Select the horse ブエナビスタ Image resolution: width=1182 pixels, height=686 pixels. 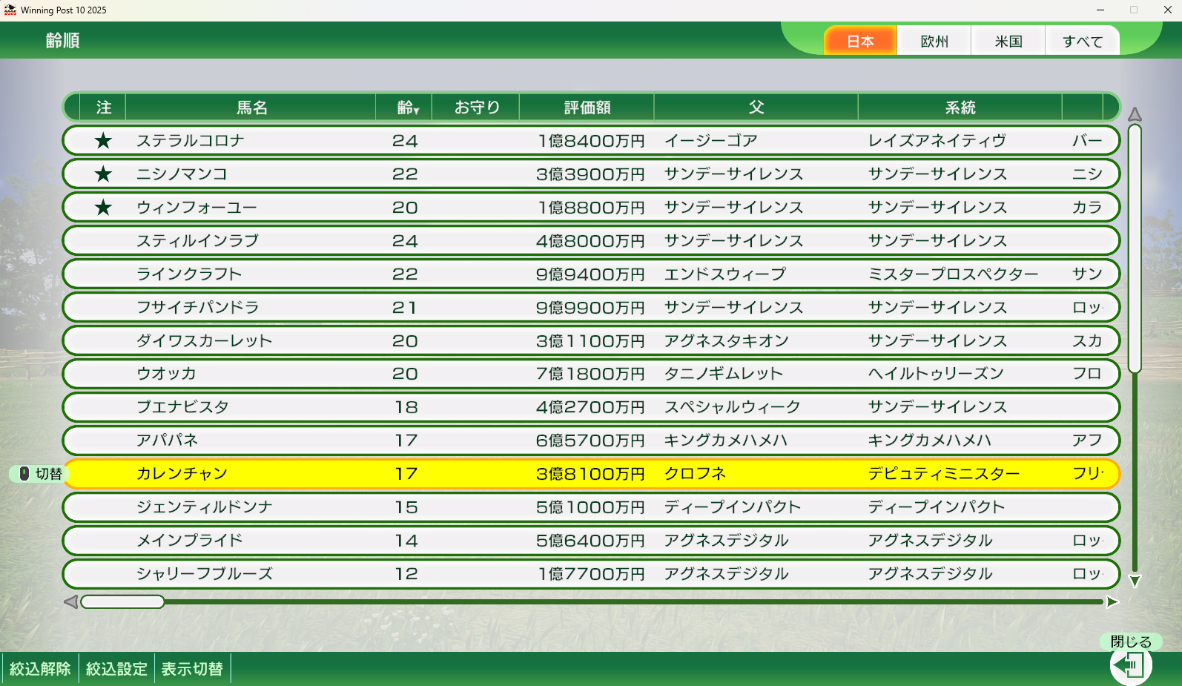(x=591, y=407)
